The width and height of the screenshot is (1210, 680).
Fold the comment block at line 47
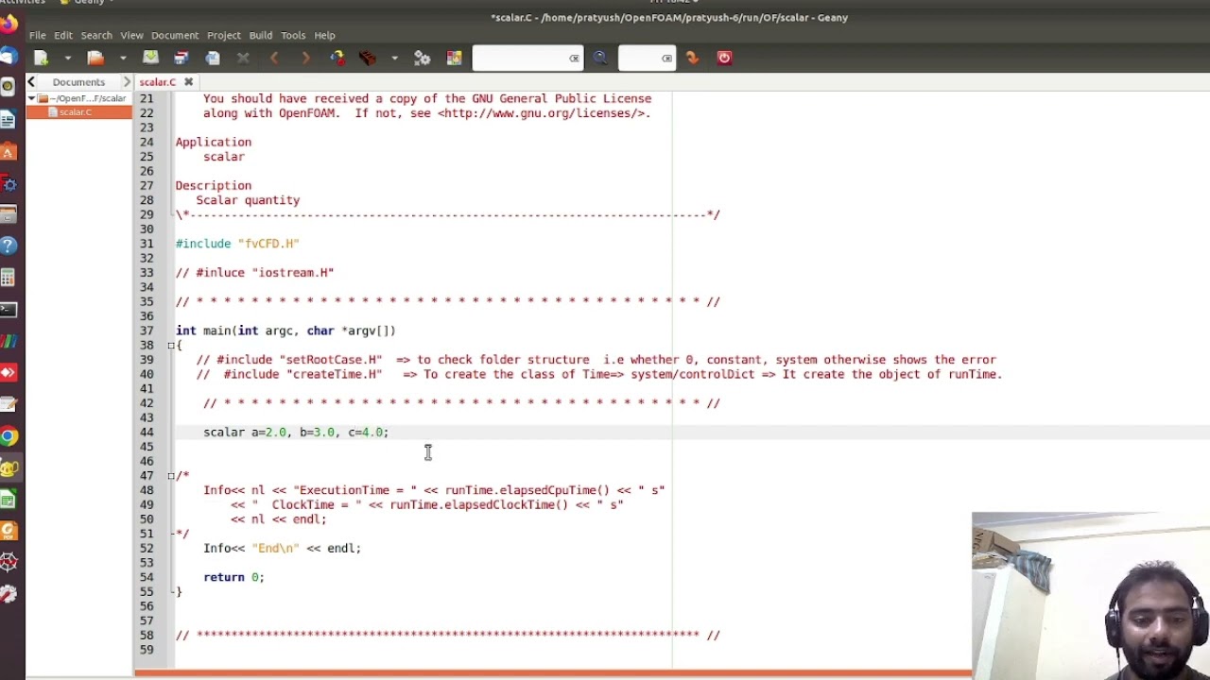click(171, 475)
